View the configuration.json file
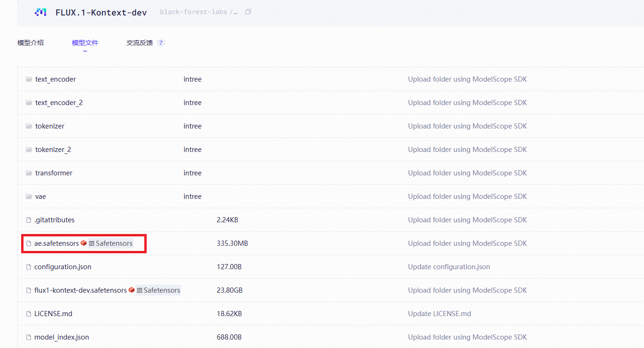The image size is (644, 348). pos(63,267)
